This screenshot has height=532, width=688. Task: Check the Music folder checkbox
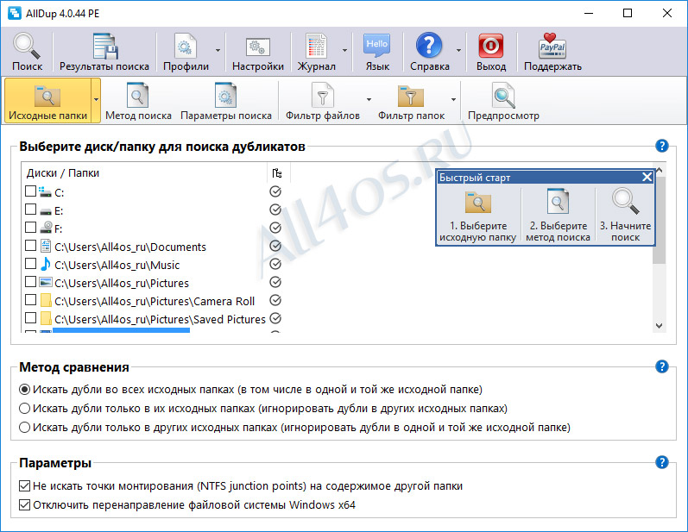pos(30,264)
